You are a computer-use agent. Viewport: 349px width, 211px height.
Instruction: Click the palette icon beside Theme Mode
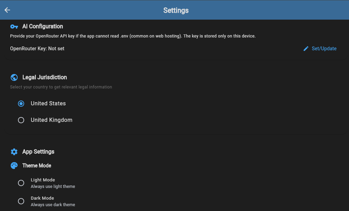pyautogui.click(x=14, y=166)
